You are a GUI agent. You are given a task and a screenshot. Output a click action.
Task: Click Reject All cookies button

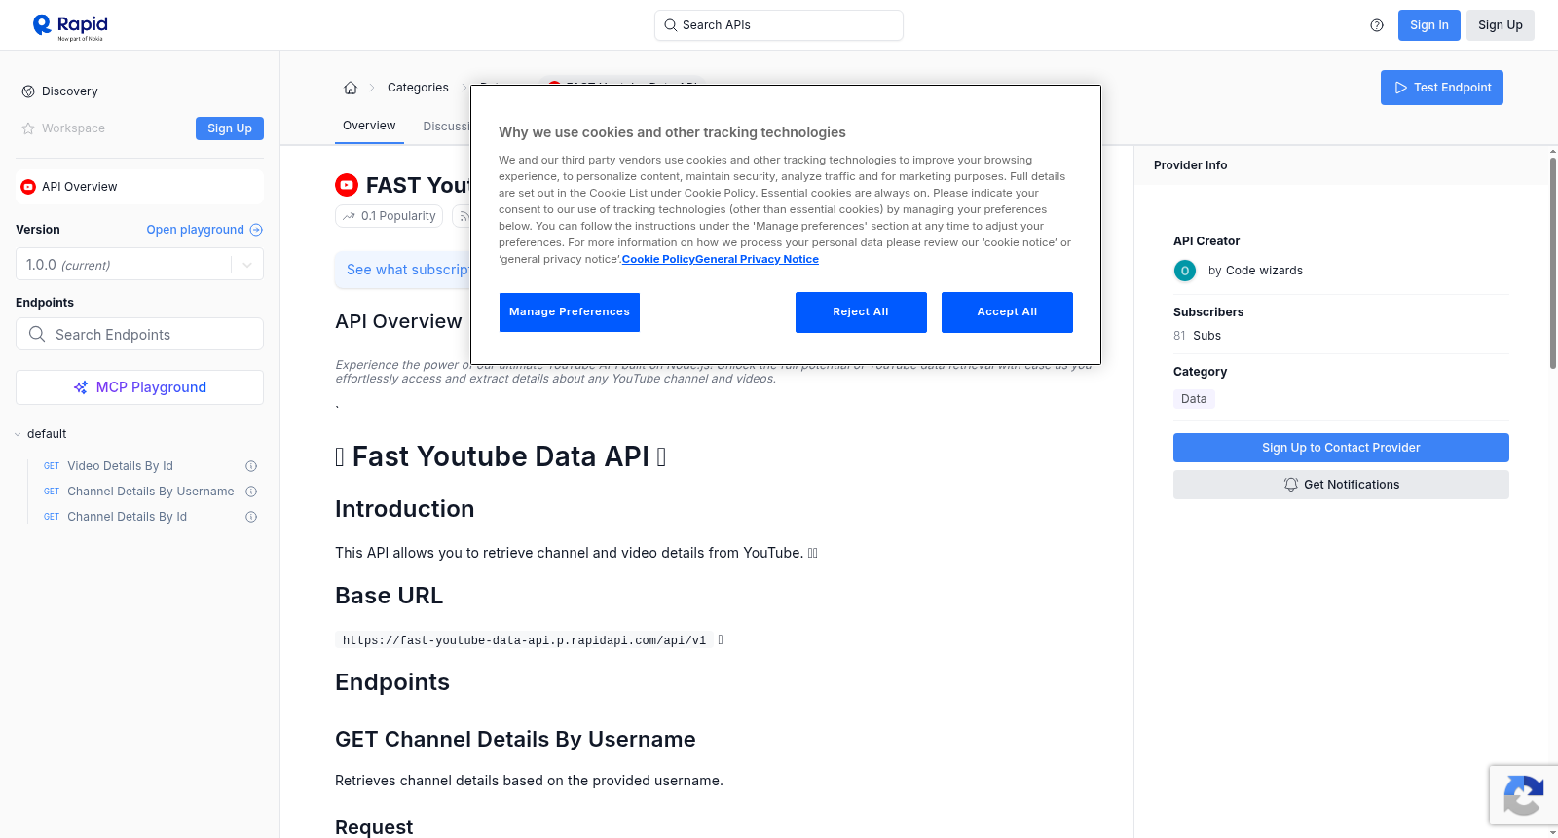click(861, 312)
